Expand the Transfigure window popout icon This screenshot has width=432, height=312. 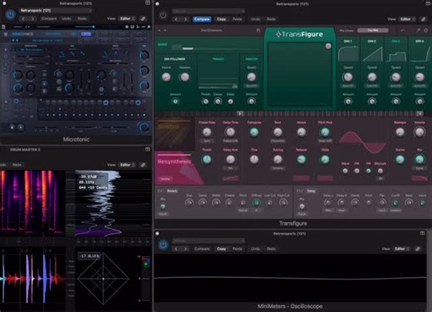pyautogui.click(x=428, y=3)
